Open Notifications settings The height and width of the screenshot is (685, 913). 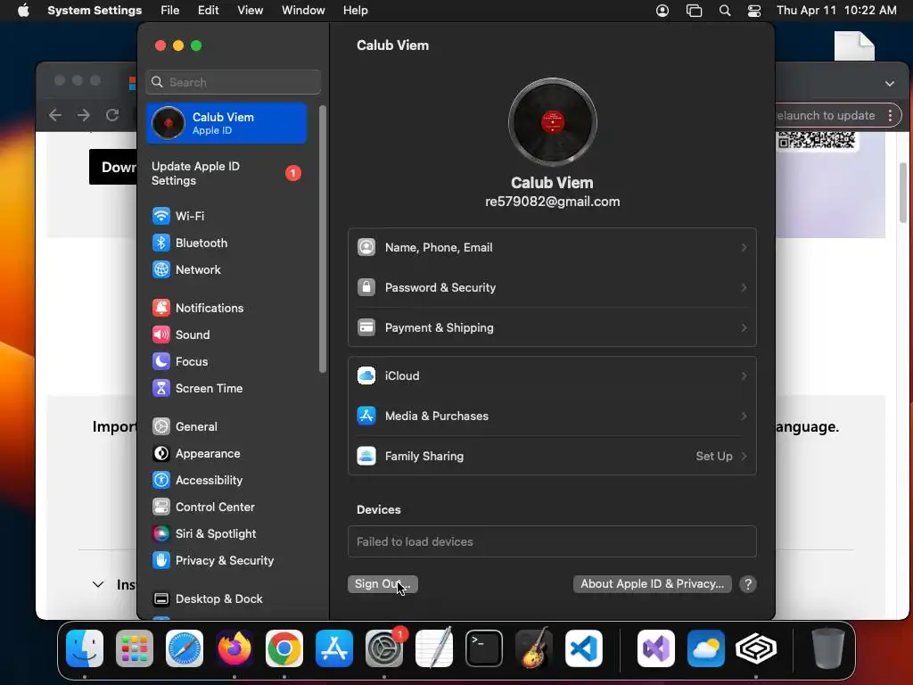click(x=198, y=308)
